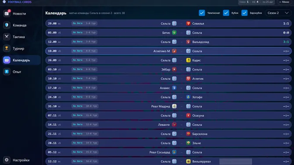
Task: Click the Команда shield icon
Action: (x=7, y=25)
